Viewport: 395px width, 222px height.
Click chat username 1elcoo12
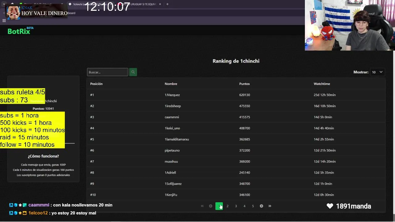(38, 213)
